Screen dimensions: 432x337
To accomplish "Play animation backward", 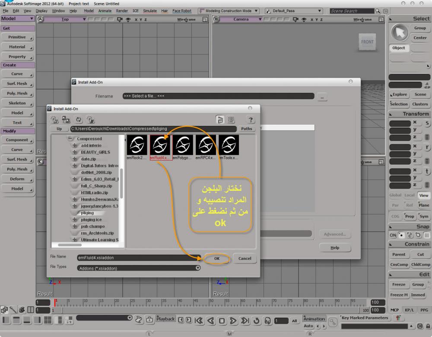I will (211, 321).
